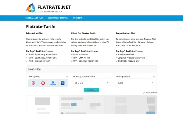Click the Prepaid Allnet Flat heading
Viewport: 183px width, 114px height.
point(125,33)
